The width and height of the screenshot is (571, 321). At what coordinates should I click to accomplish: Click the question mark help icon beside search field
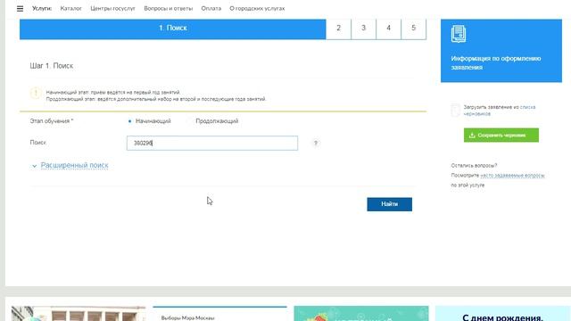pos(316,143)
